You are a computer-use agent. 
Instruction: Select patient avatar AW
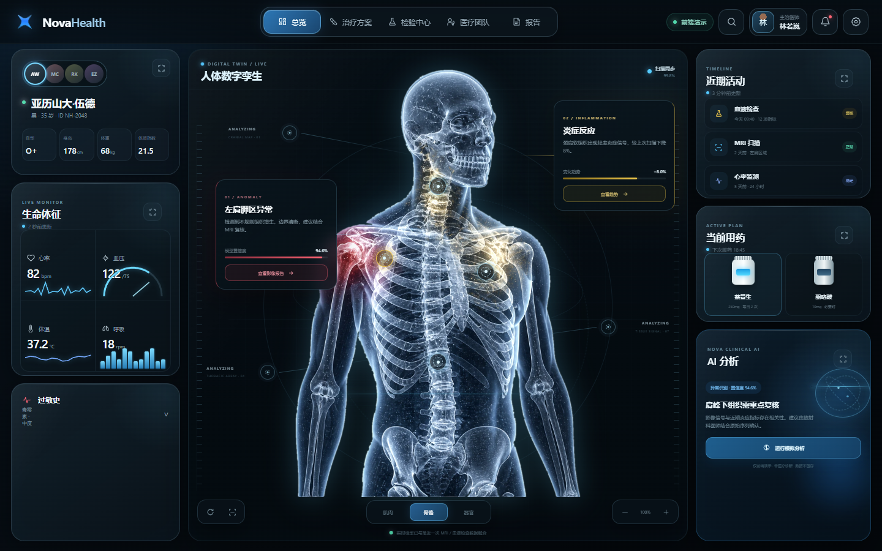[x=35, y=74]
